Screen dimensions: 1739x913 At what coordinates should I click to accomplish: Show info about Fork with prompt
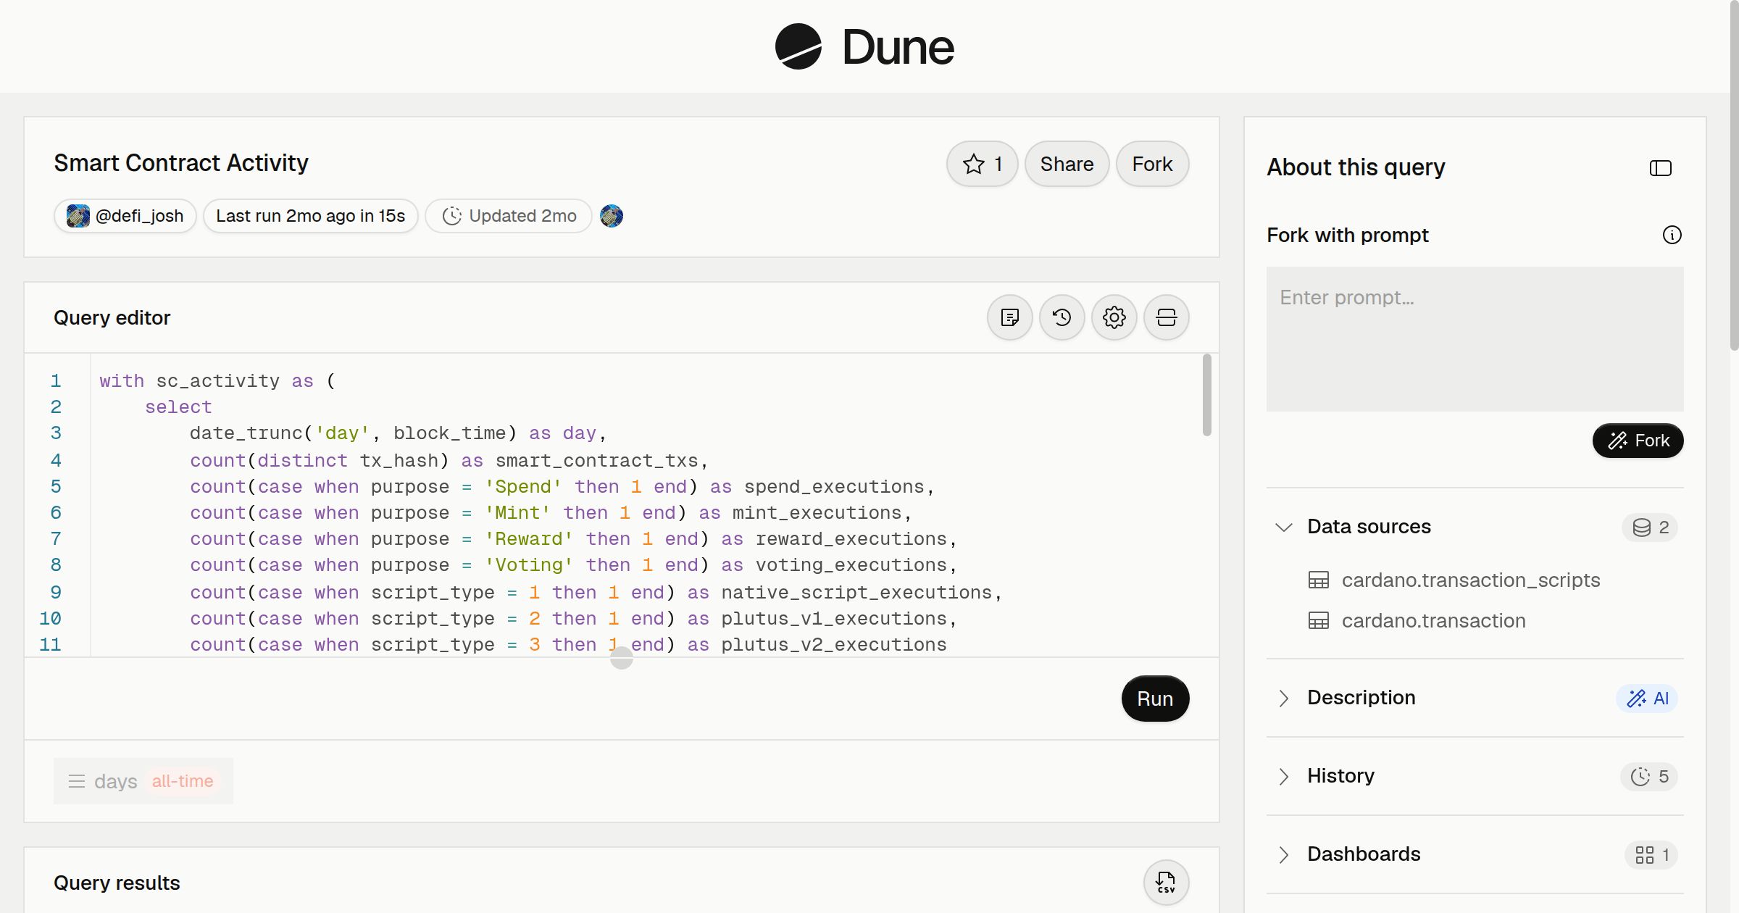(x=1672, y=235)
